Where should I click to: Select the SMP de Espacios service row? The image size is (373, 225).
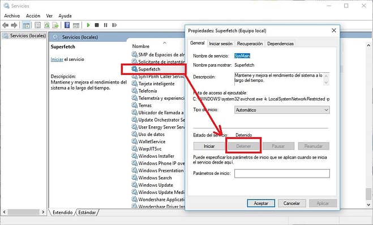[158, 55]
